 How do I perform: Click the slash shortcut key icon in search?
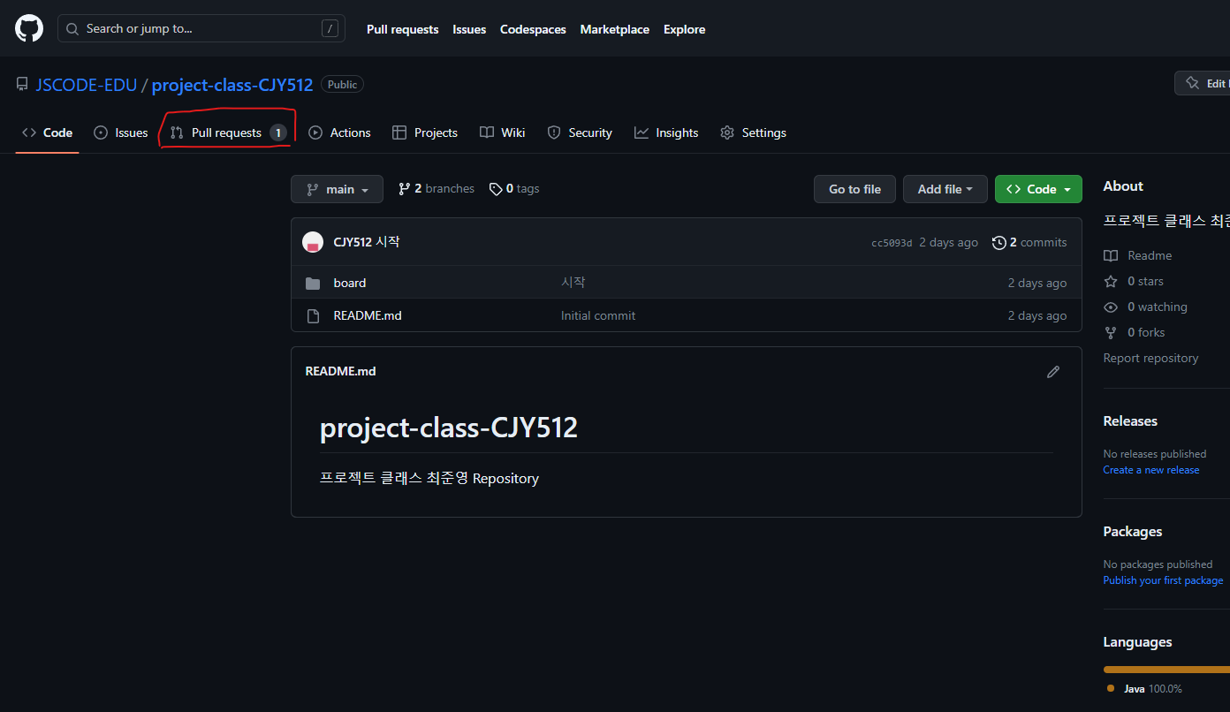(330, 28)
